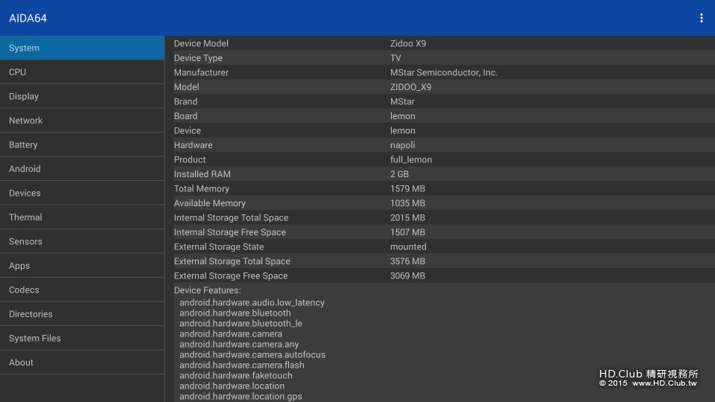Screen dimensions: 715x402
Task: Click External Storage State value mounted
Action: pyautogui.click(x=408, y=246)
